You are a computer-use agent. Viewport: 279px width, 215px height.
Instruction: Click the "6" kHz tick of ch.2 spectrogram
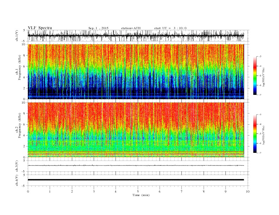click(x=24, y=124)
